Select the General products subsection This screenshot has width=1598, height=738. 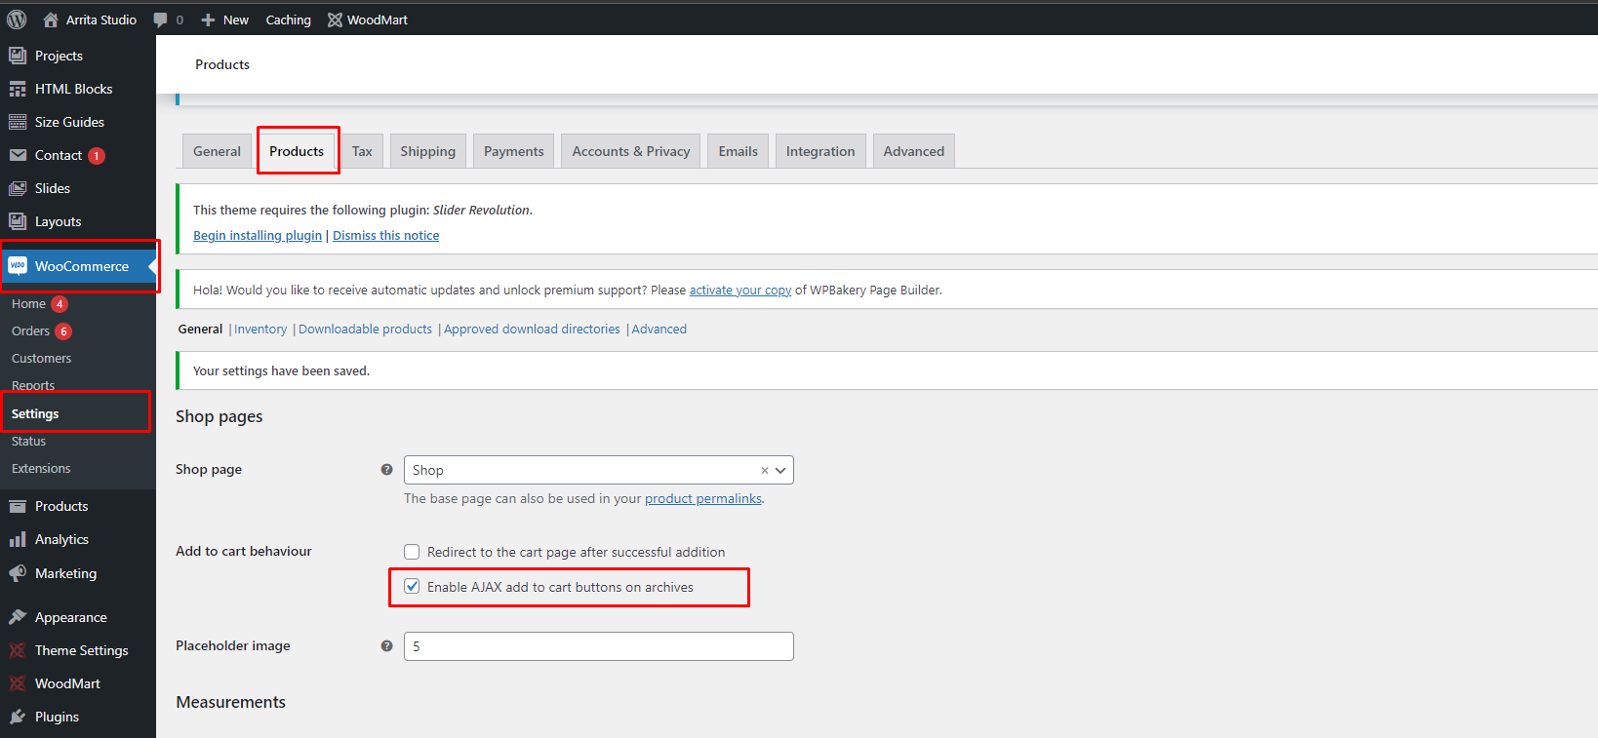[200, 330]
